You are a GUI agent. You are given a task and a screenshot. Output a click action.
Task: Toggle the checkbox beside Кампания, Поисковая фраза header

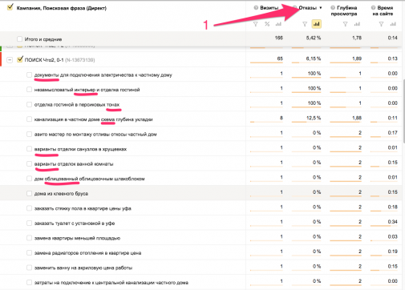pos(10,7)
